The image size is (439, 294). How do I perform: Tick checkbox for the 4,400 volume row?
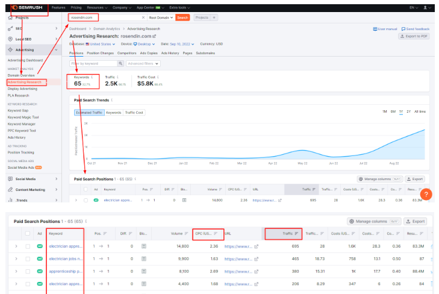point(28,284)
